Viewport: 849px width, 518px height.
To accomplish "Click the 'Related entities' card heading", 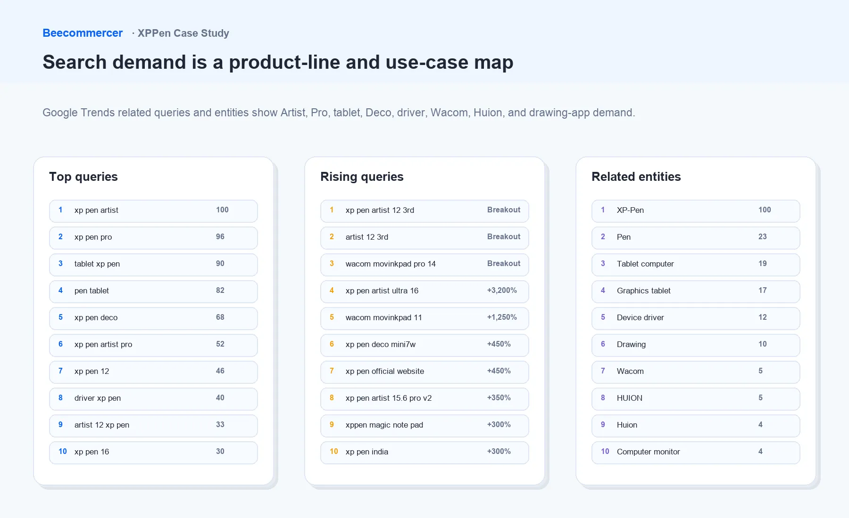I will click(x=636, y=177).
